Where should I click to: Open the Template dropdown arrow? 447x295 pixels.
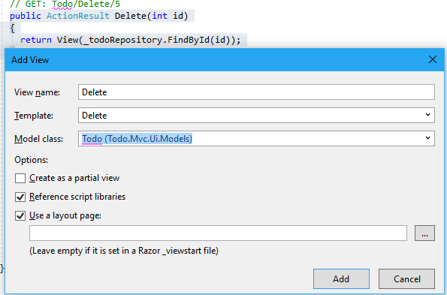coord(427,115)
